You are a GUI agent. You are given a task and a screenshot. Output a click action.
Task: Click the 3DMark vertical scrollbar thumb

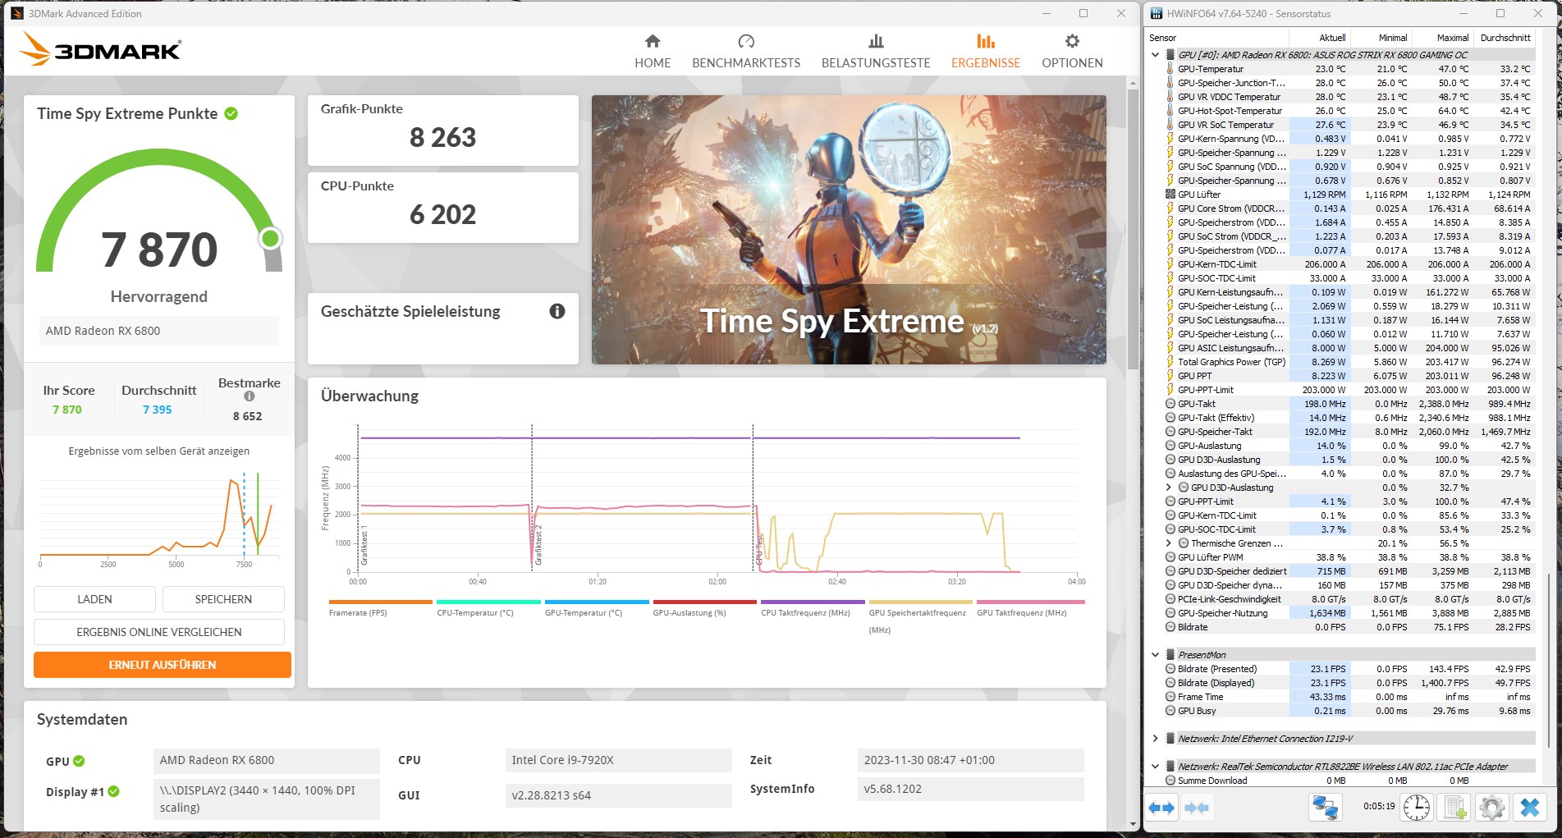coord(1133,228)
